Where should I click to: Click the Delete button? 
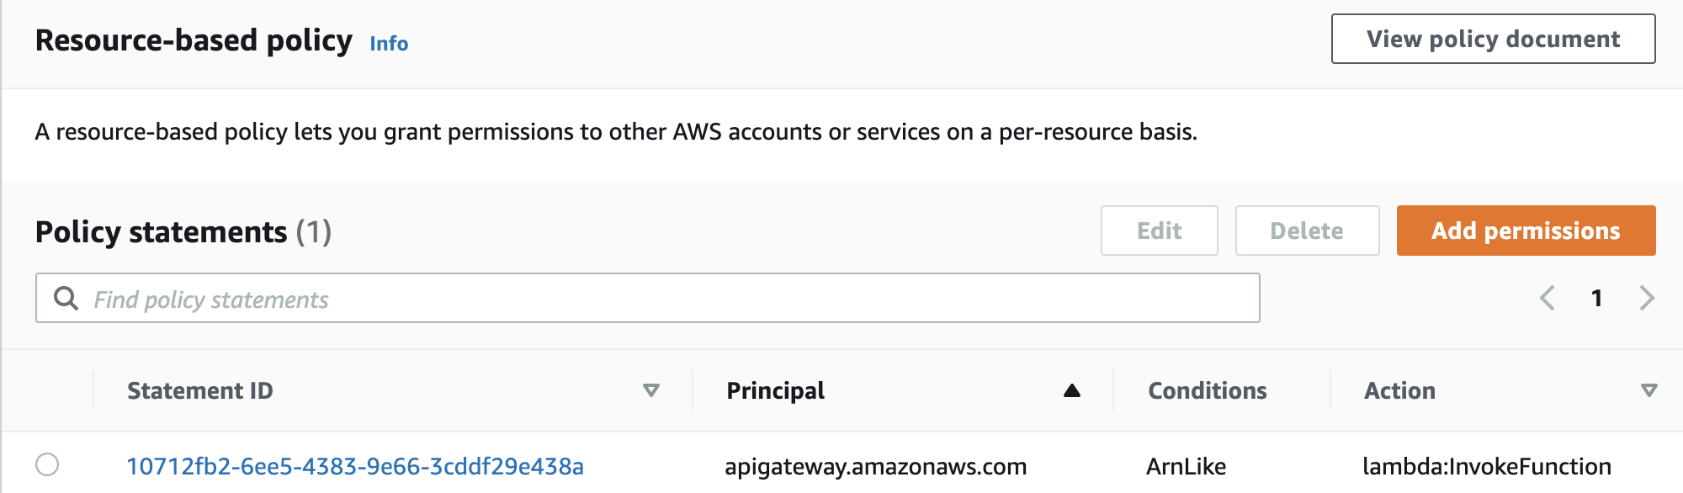pyautogui.click(x=1307, y=231)
